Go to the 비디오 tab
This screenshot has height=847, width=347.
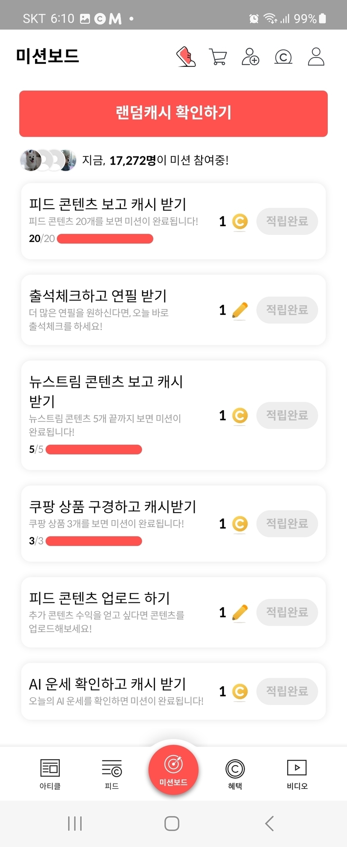coord(297,773)
